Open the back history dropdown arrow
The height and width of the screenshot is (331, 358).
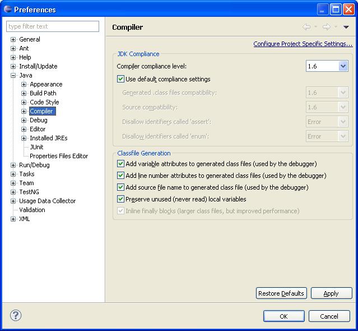(x=315, y=27)
